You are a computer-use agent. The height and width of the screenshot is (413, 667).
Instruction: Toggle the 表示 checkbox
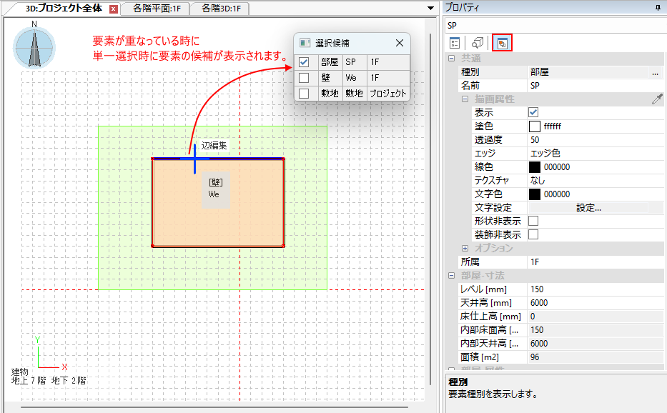coord(533,112)
